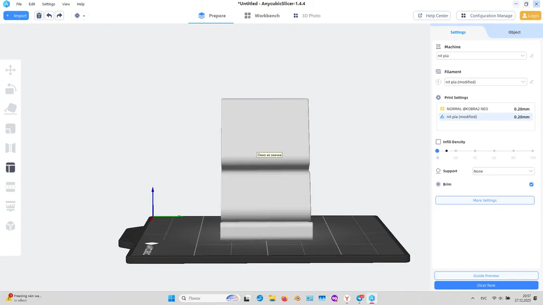Uncheck the Brim checkbox

(531, 184)
